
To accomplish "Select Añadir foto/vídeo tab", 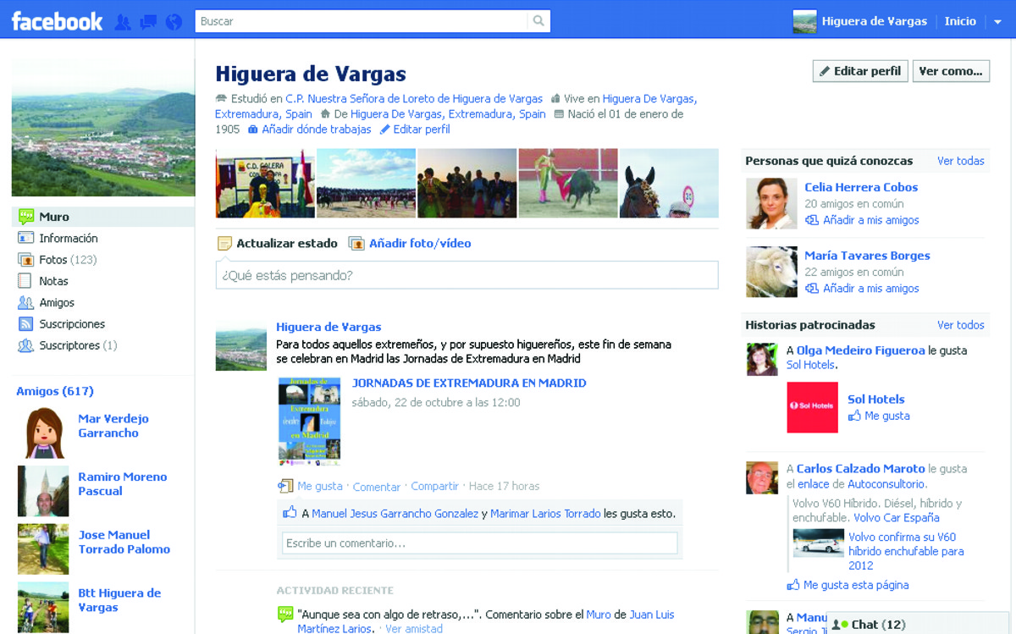I will (x=410, y=244).
